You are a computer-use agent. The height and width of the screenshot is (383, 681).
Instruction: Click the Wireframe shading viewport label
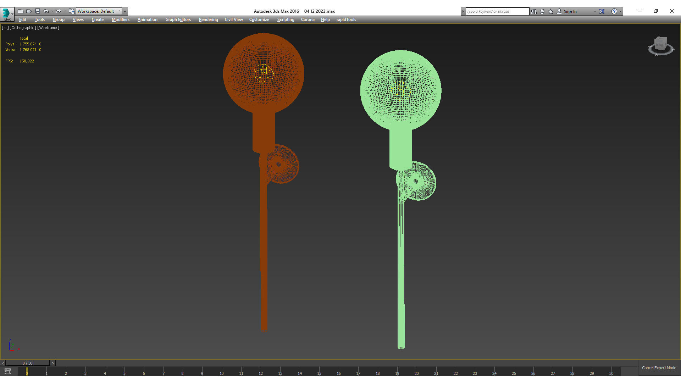tap(48, 28)
